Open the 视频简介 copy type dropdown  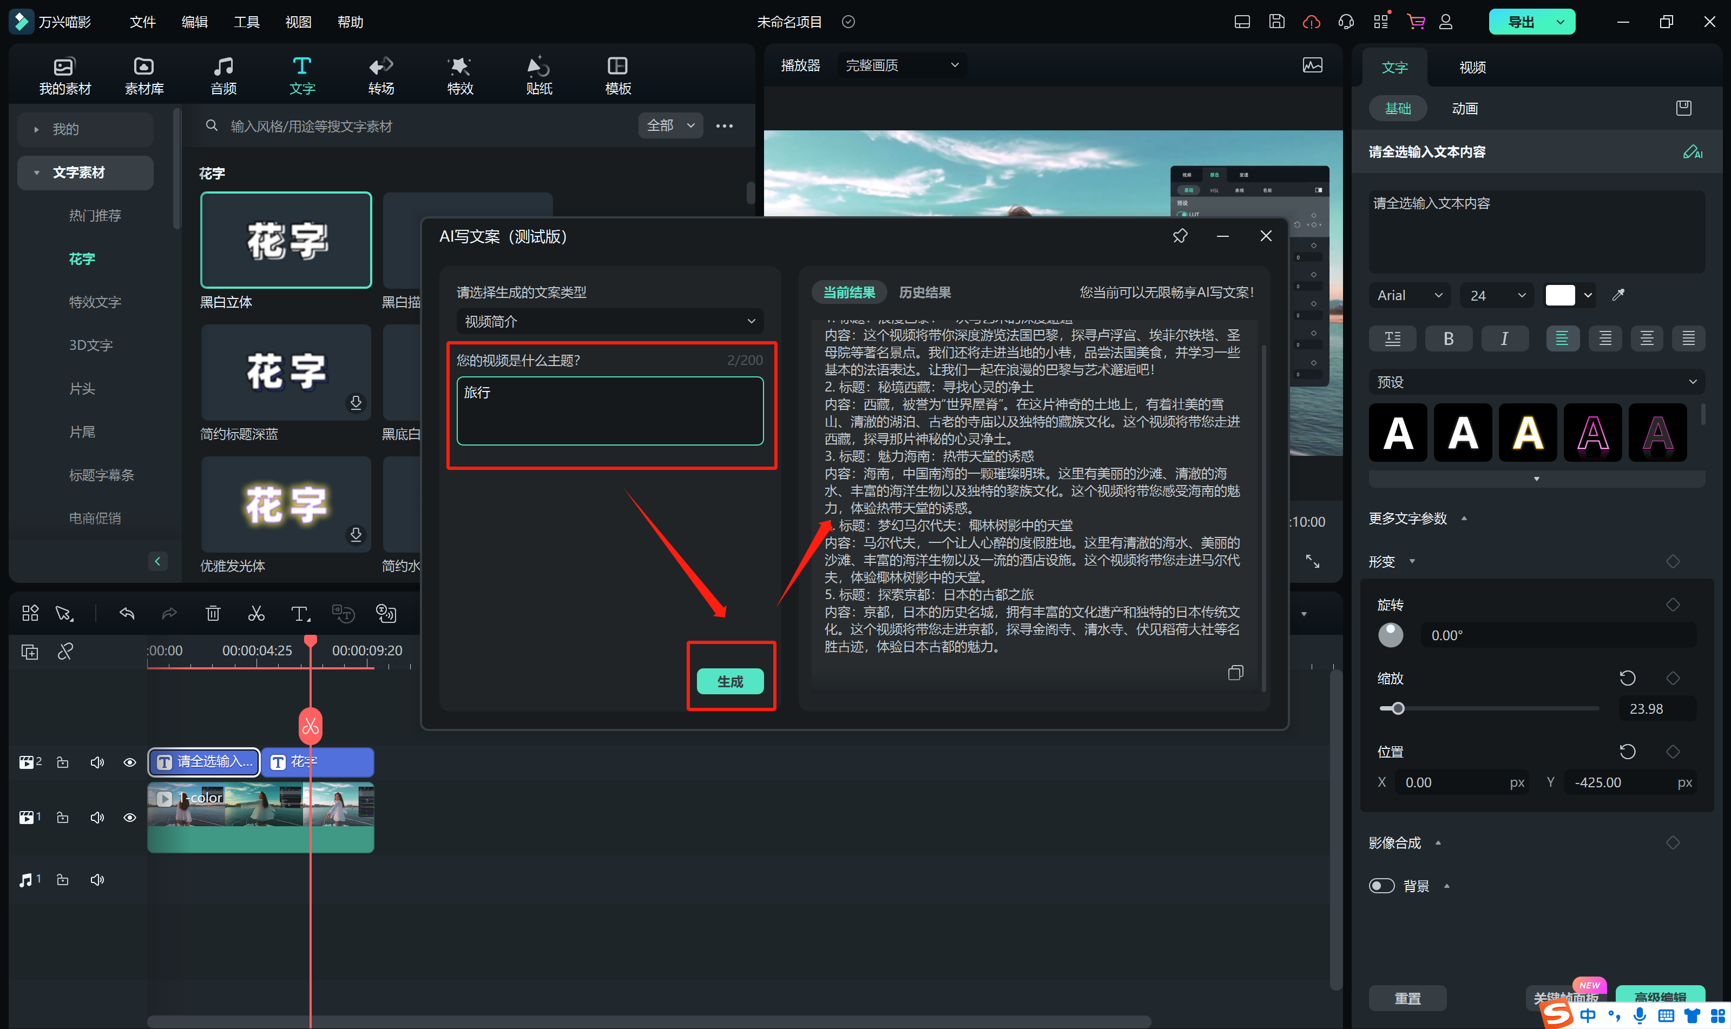[x=609, y=322]
